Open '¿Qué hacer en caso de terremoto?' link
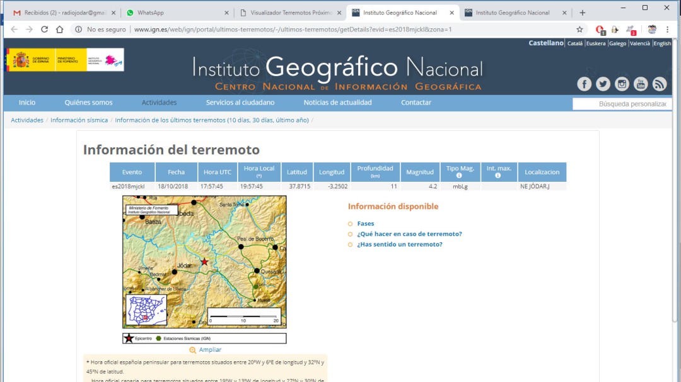Viewport: 681px width, 382px height. click(x=410, y=234)
